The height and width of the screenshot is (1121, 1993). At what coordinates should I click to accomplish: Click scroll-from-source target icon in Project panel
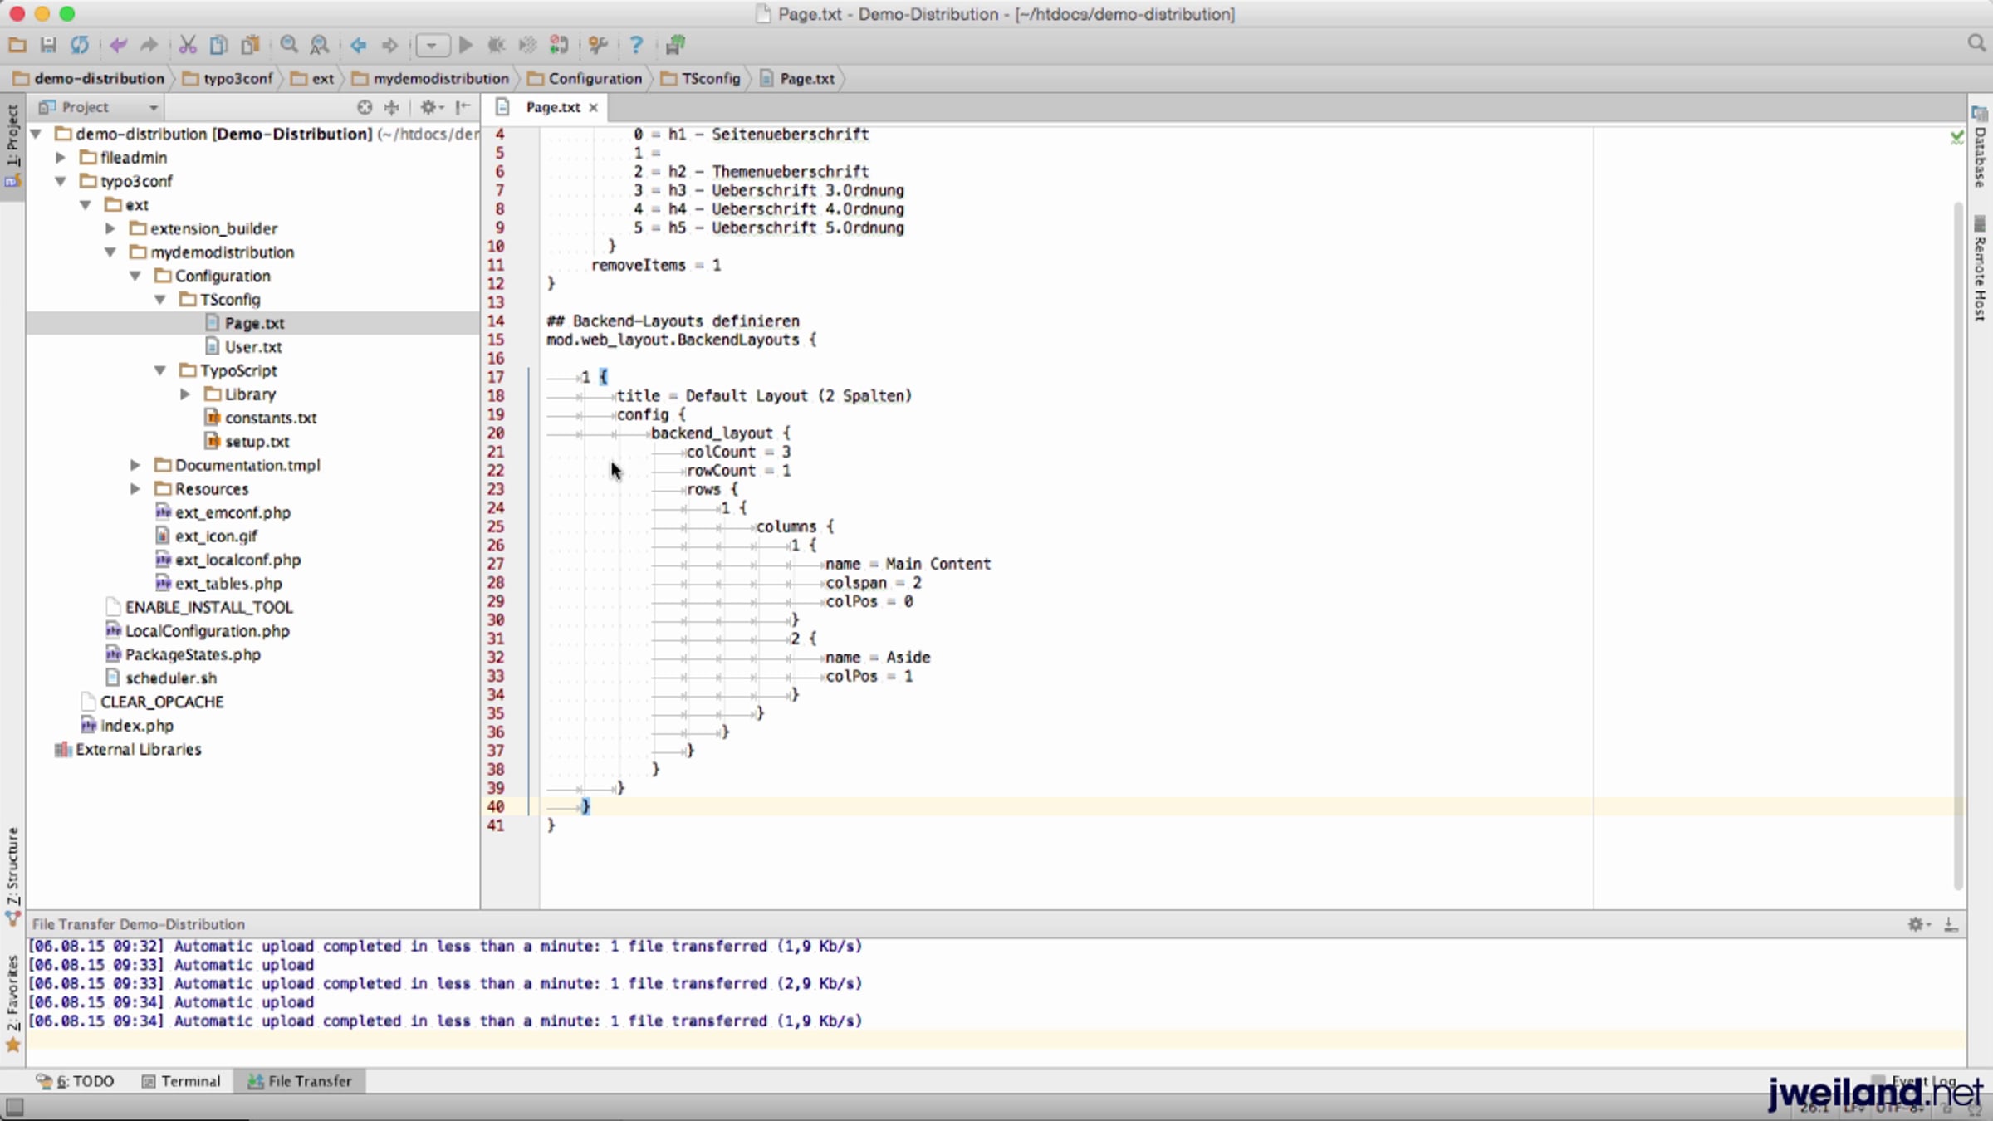coord(365,107)
